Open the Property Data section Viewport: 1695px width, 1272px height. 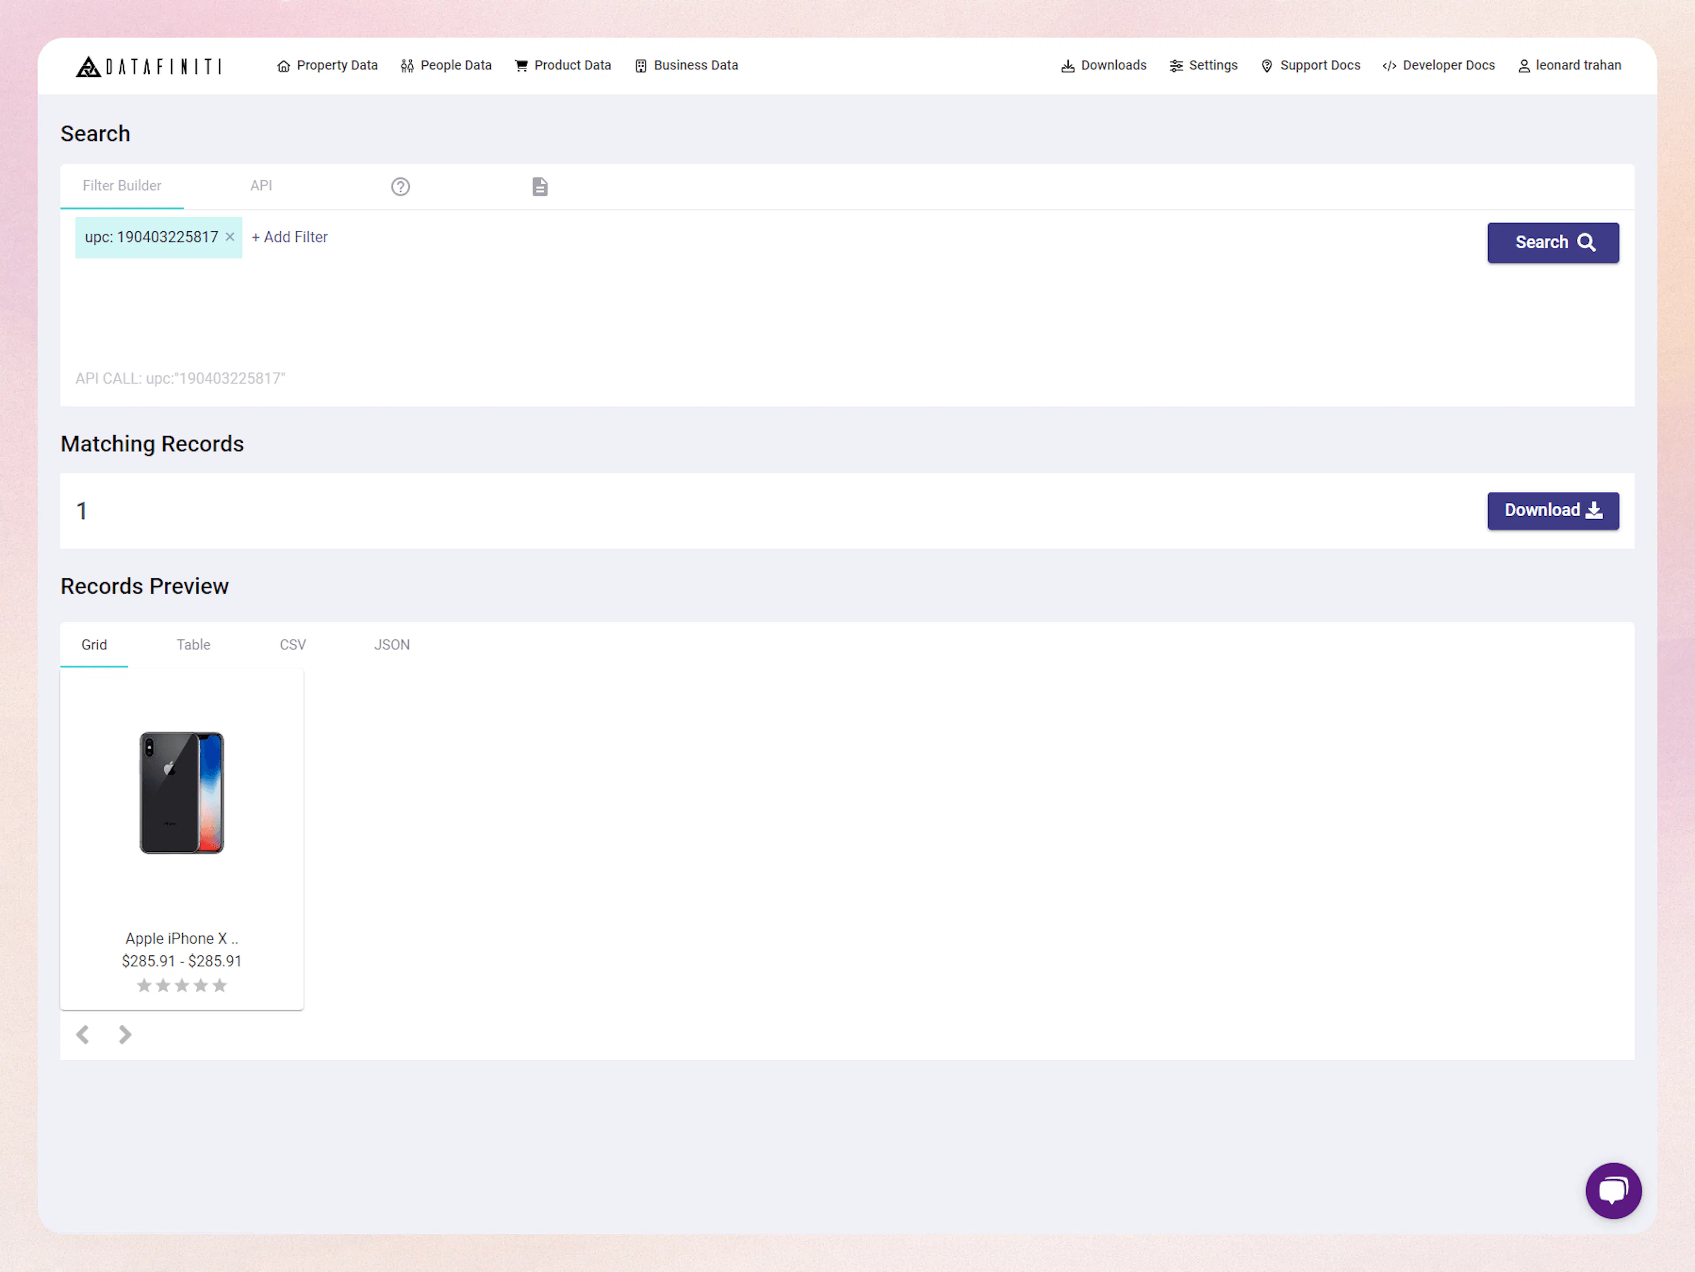[327, 65]
